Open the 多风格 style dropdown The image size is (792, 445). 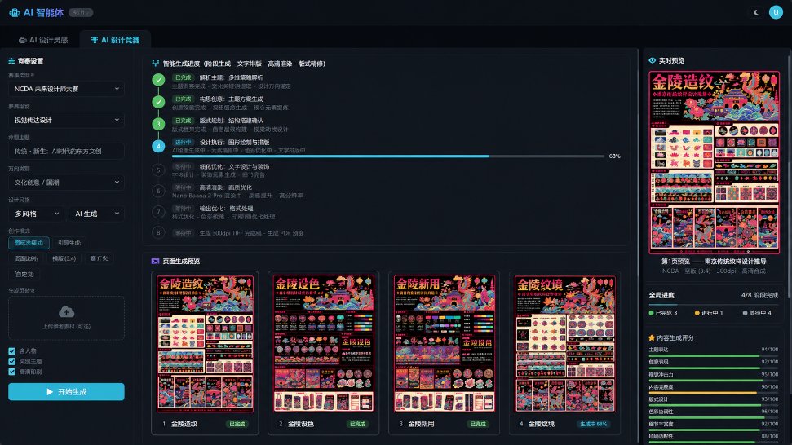click(x=36, y=214)
